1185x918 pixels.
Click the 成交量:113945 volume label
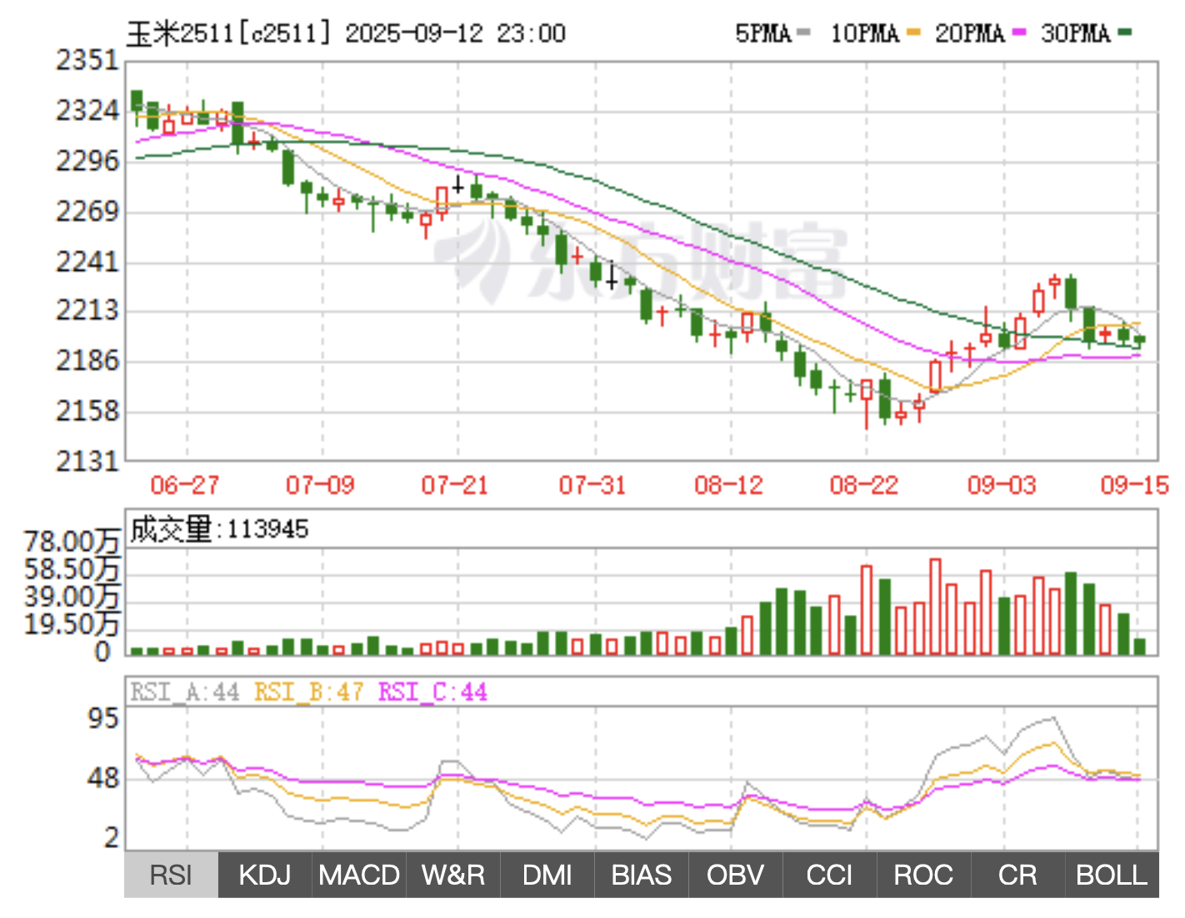tap(219, 529)
